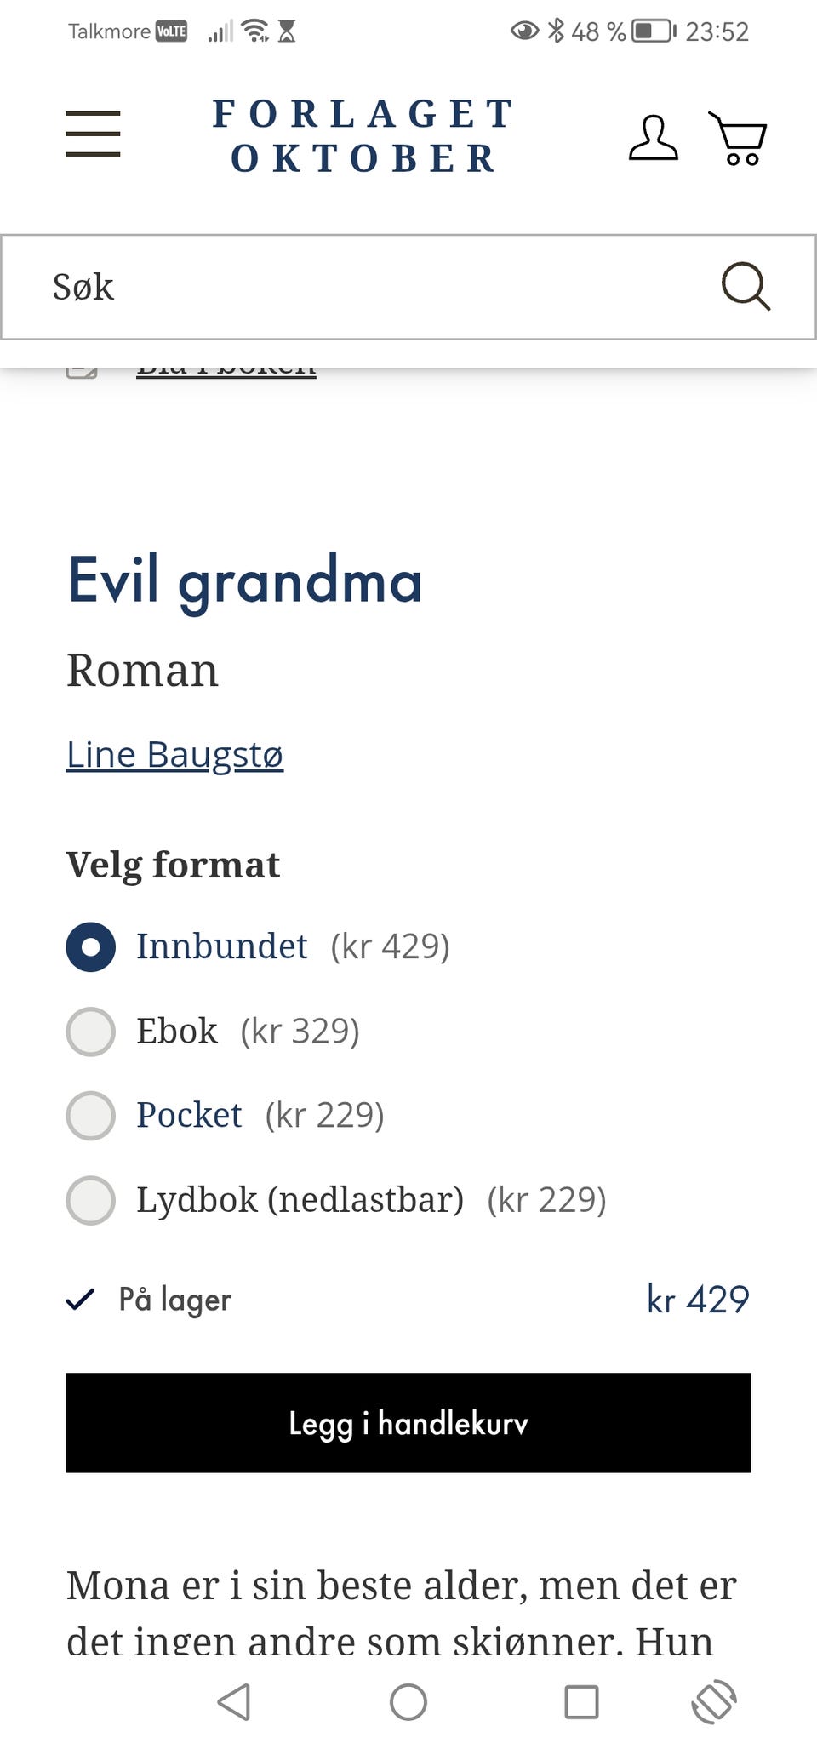Tap the Android back navigation icon
The image size is (817, 1749).
coord(234,1701)
